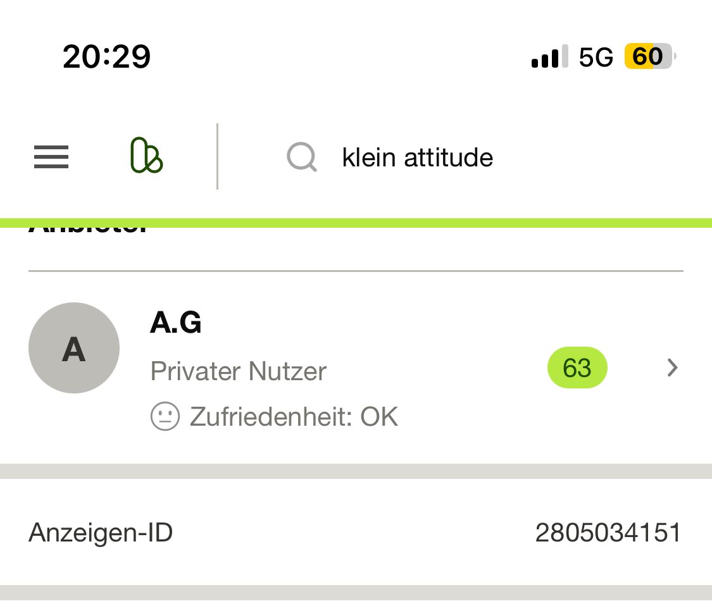
Task: Click the "Anzeigen-ID" label
Action: 101,533
